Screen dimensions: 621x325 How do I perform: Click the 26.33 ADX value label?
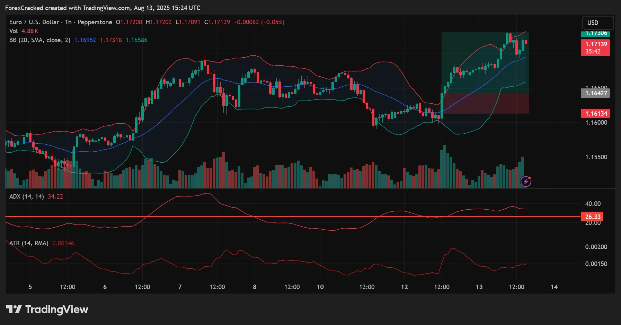pos(592,217)
